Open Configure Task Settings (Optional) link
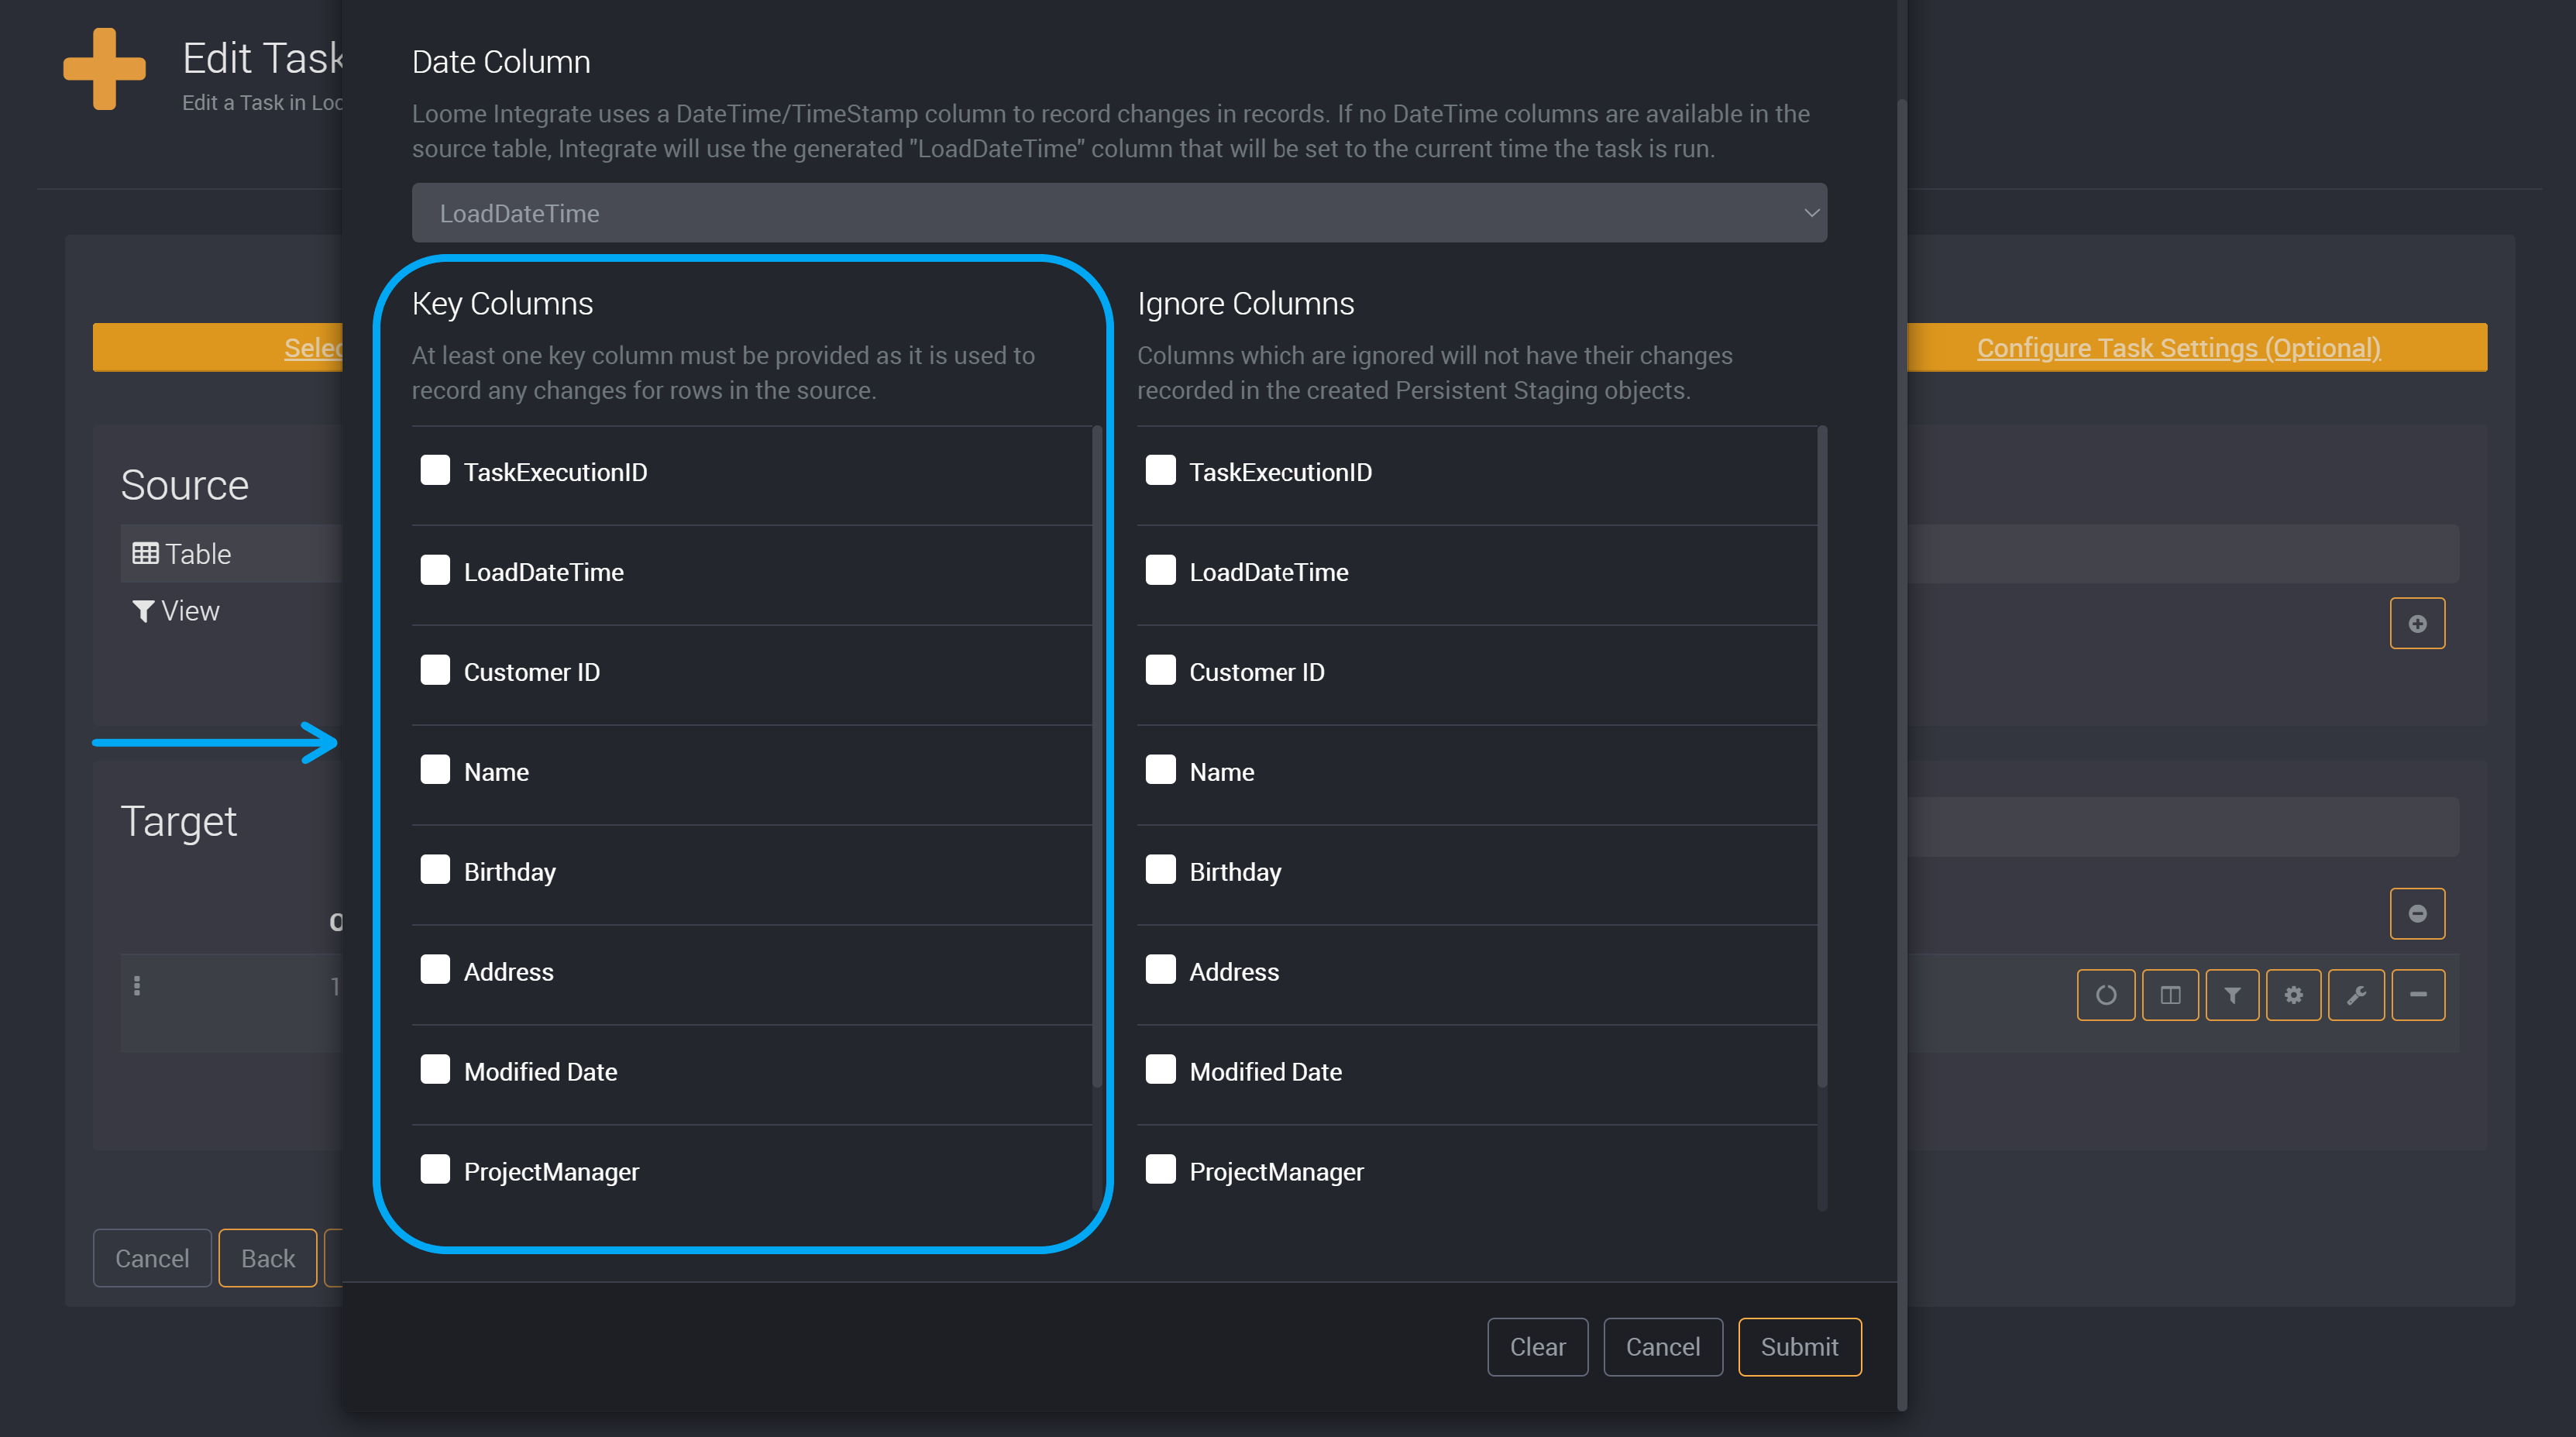This screenshot has width=2576, height=1437. tap(2178, 348)
